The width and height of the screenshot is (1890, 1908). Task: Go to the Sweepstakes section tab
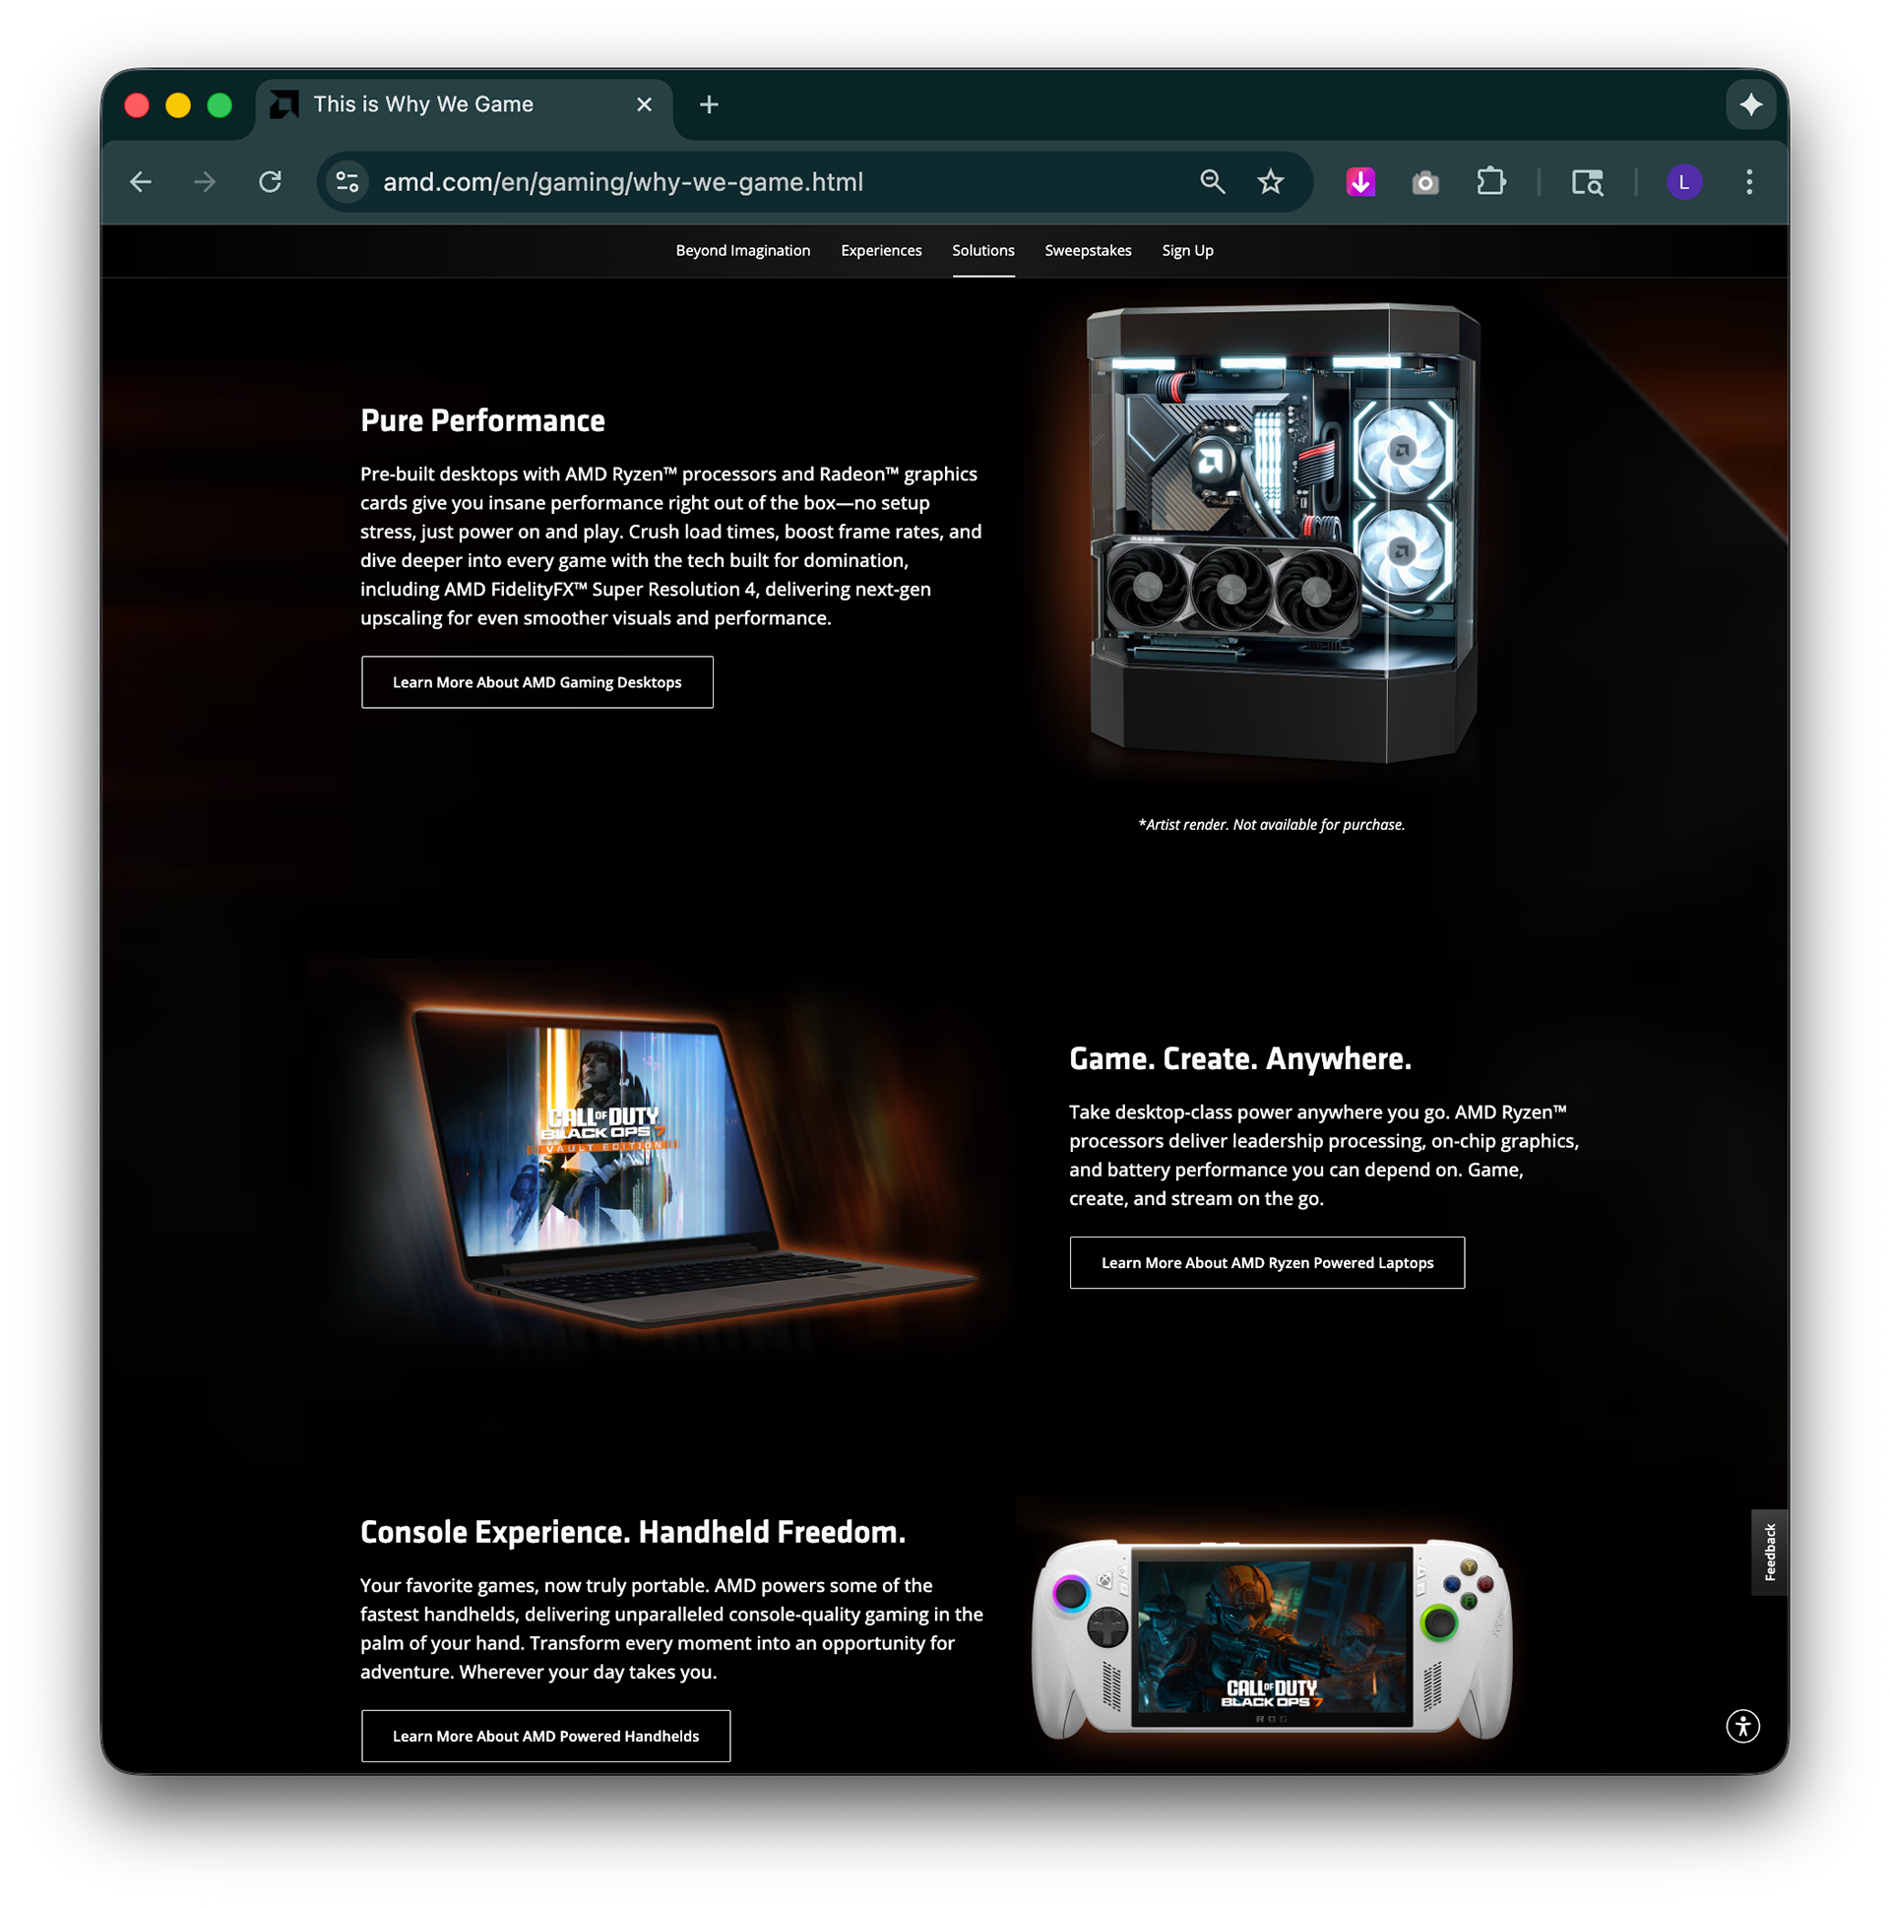coord(1087,251)
